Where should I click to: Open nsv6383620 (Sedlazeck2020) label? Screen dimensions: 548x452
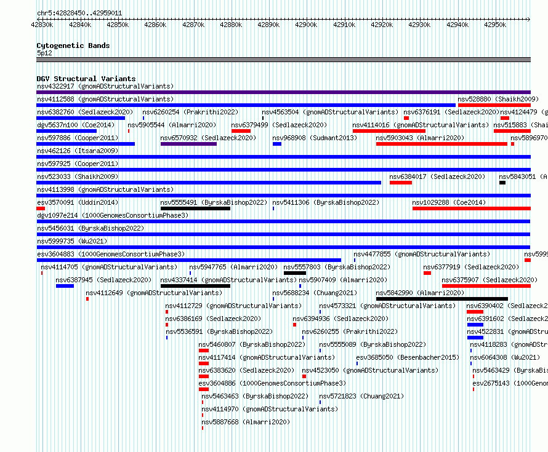point(246,370)
